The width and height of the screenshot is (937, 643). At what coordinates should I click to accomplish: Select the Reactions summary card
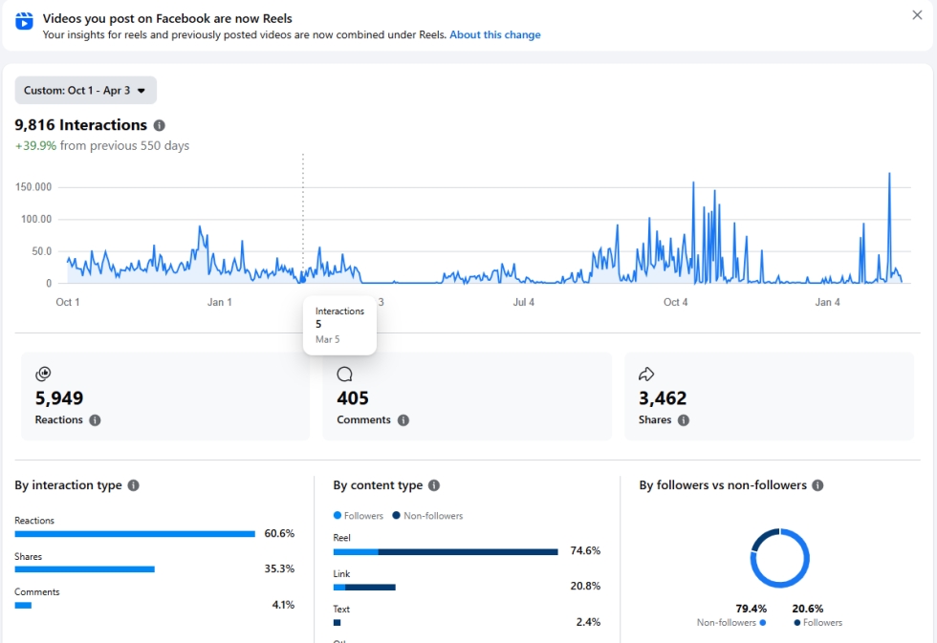[x=164, y=397]
